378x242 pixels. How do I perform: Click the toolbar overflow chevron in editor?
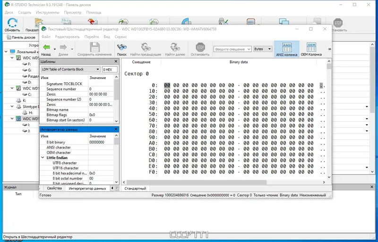coord(329,49)
